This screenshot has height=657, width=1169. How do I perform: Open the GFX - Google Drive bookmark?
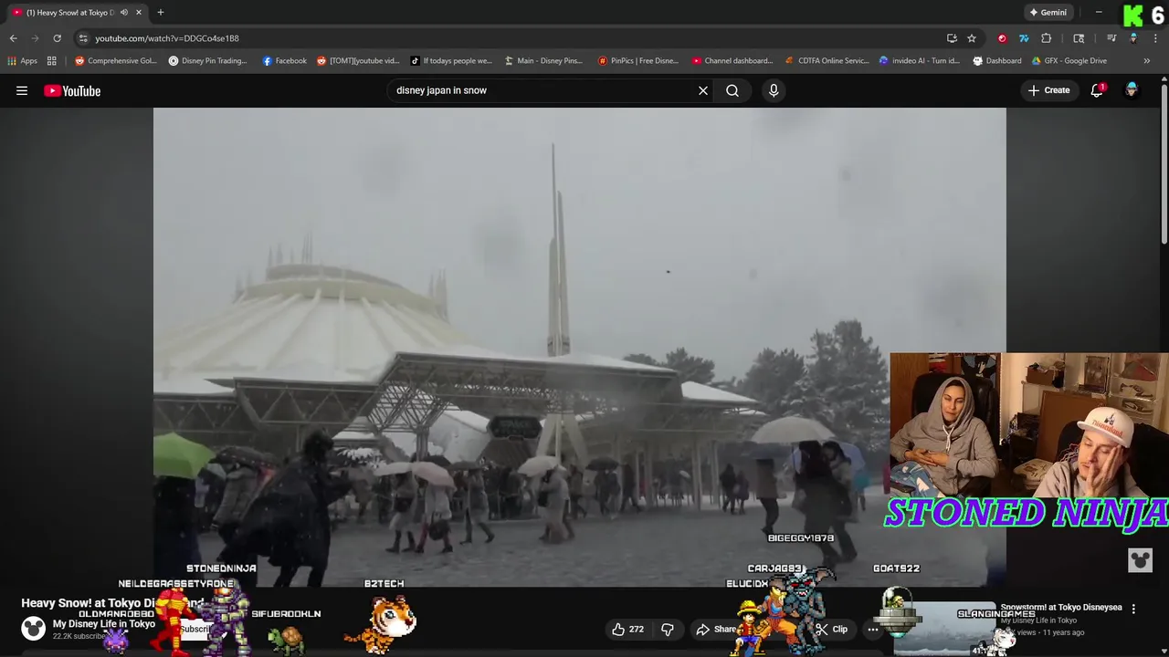click(1069, 61)
